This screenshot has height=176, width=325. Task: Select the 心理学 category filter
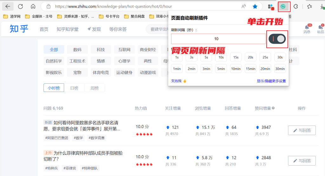click(x=124, y=61)
